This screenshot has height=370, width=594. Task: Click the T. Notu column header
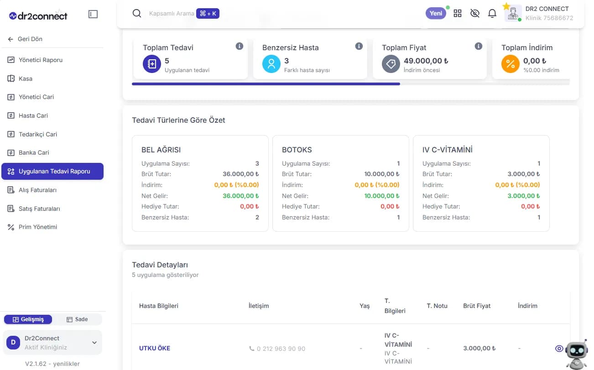437,306
